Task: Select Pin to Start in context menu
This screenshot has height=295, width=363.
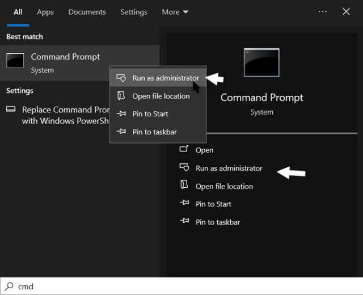Action: click(x=158, y=113)
